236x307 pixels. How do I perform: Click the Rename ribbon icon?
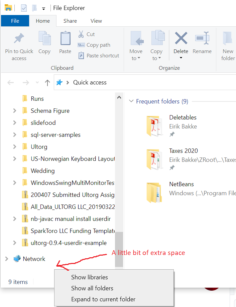coord(202,38)
